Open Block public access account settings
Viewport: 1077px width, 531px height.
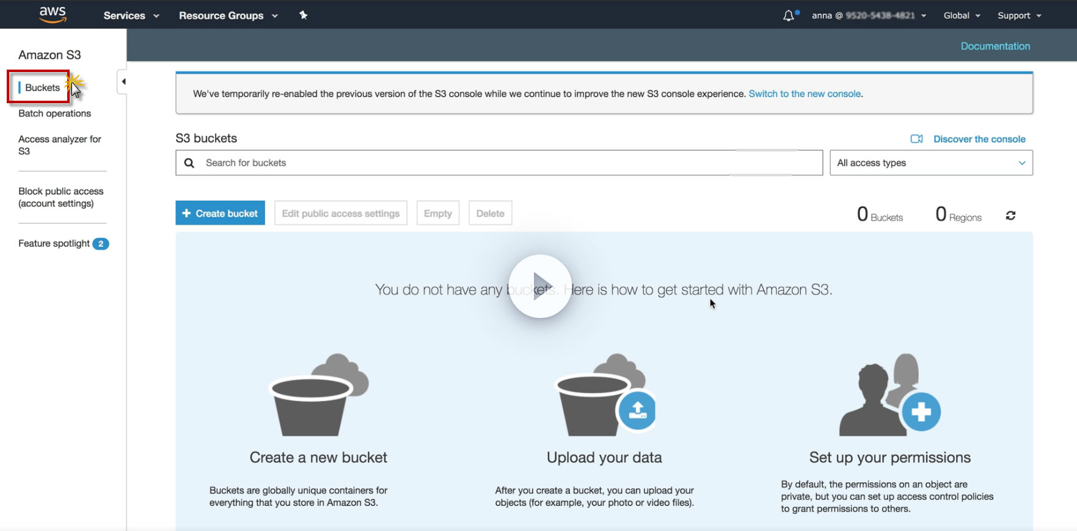61,197
